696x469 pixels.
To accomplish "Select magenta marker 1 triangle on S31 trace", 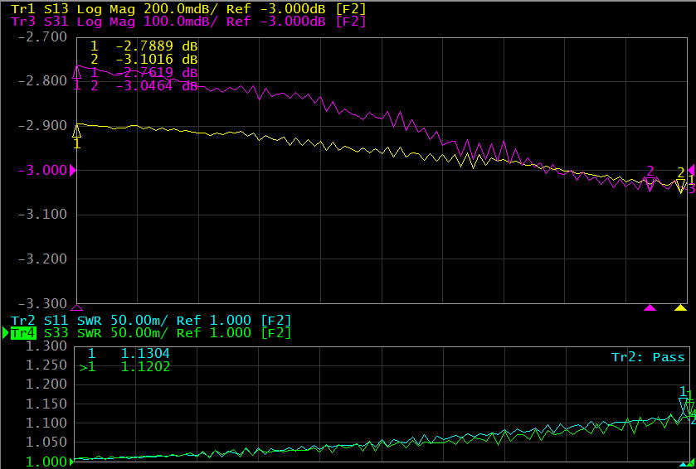I will click(x=77, y=72).
